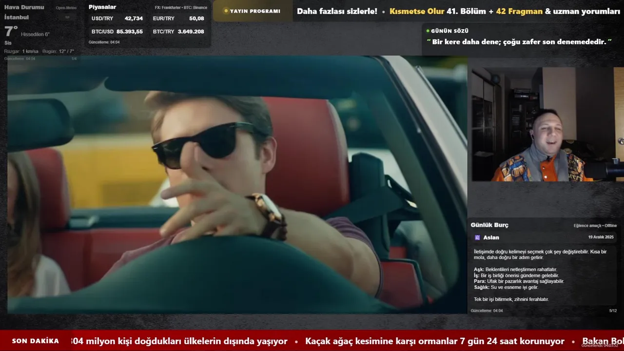Click the yellow dot in Yayın Programı badge
The height and width of the screenshot is (351, 624).
(226, 11)
